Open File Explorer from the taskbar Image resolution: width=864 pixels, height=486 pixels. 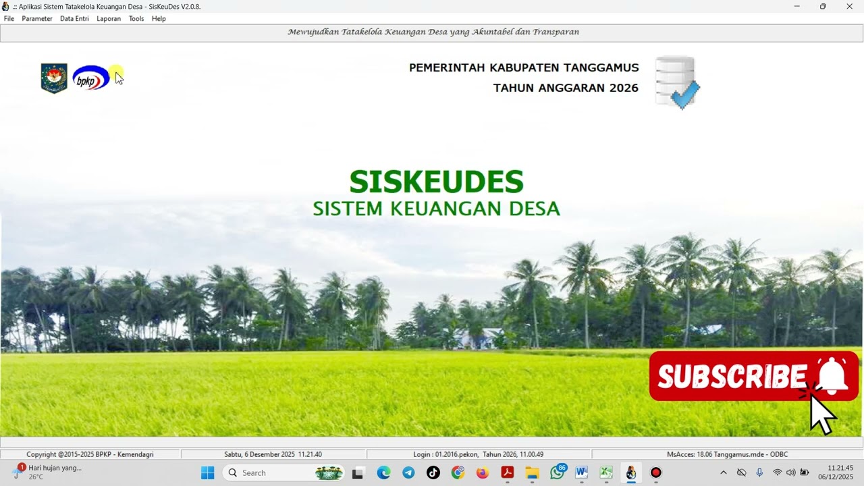pyautogui.click(x=533, y=473)
